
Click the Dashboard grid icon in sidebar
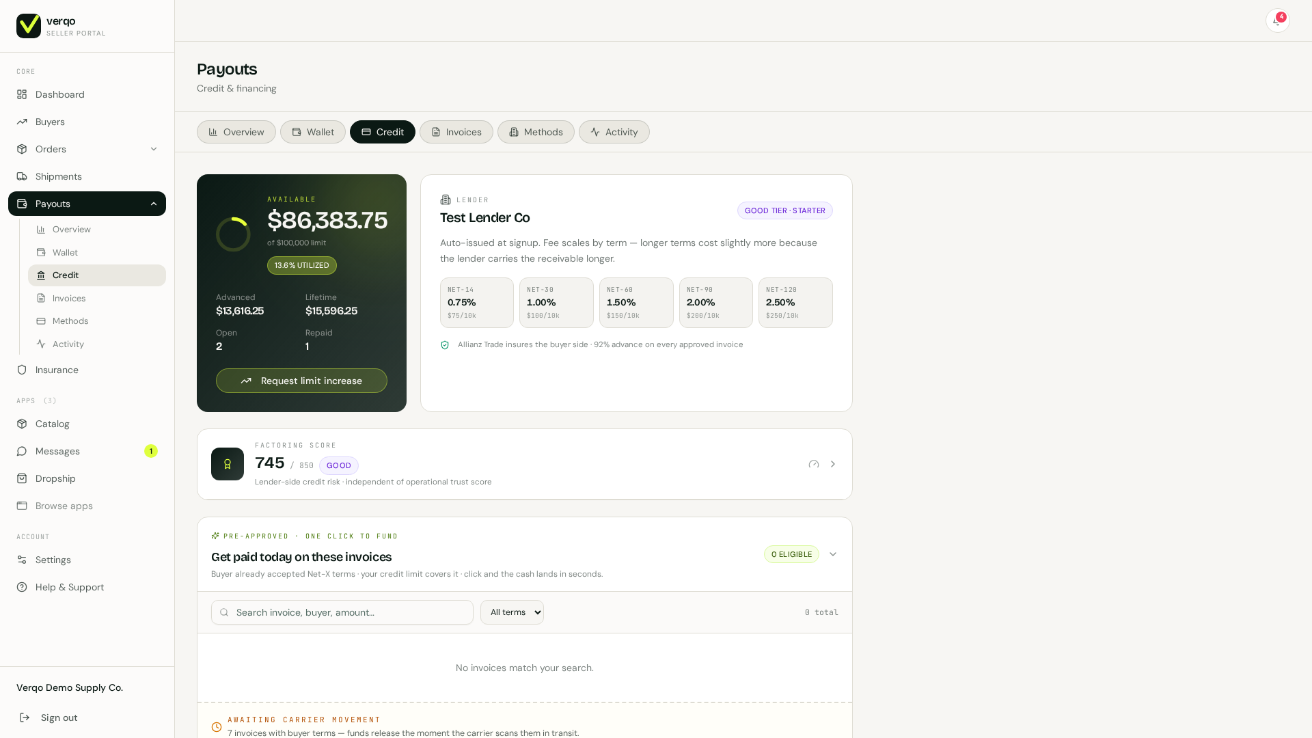[x=22, y=94]
